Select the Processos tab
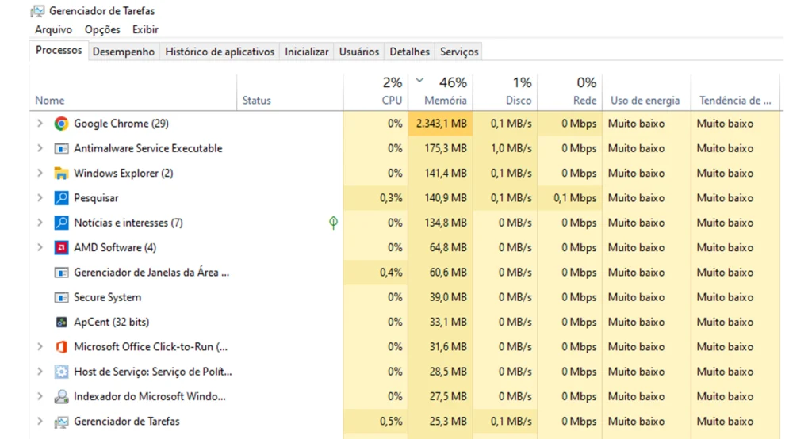Screen dimensions: 812x439 (59, 50)
